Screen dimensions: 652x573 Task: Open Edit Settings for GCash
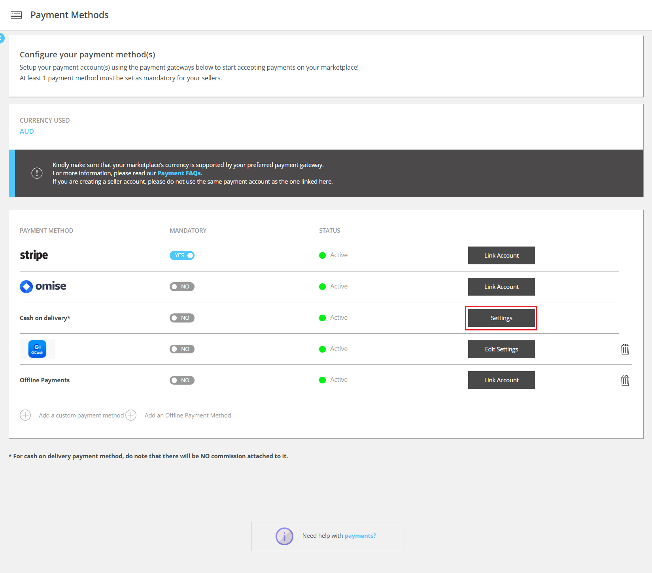[501, 349]
